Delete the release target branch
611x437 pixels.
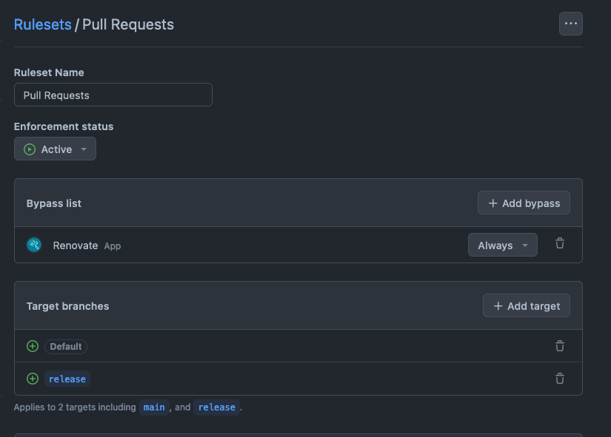(x=560, y=379)
